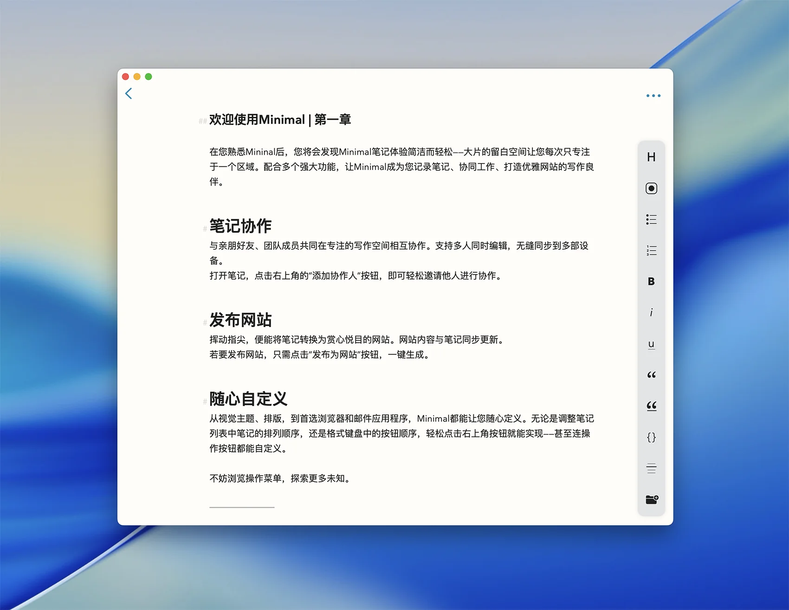Open the three-dot more options menu

click(653, 96)
